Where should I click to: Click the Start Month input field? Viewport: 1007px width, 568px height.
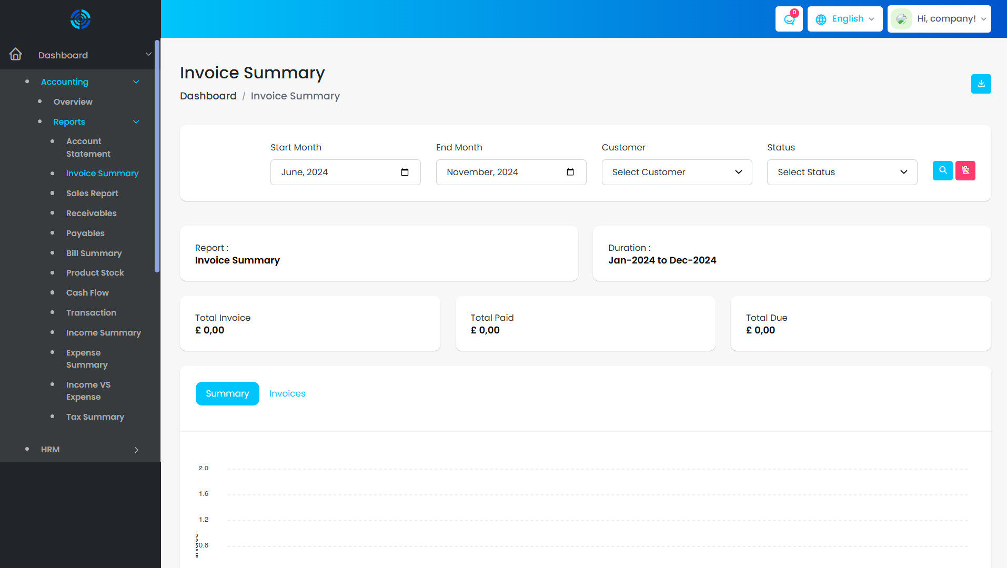click(x=337, y=173)
